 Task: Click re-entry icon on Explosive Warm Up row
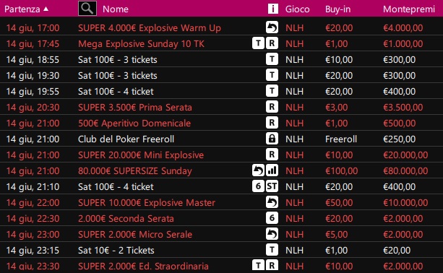(272, 27)
